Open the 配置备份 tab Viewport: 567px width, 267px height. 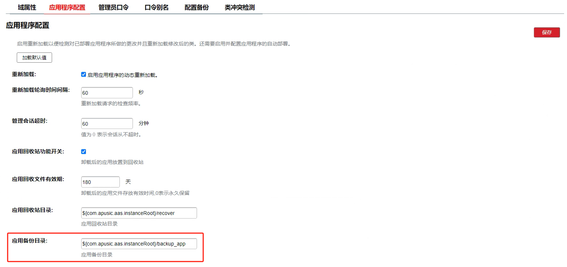coord(197,7)
